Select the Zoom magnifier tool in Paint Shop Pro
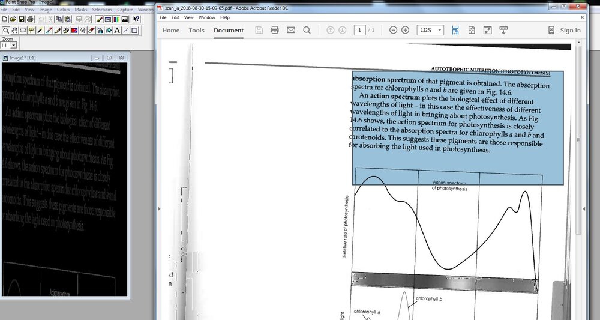This screenshot has height=320, width=600. point(6,30)
